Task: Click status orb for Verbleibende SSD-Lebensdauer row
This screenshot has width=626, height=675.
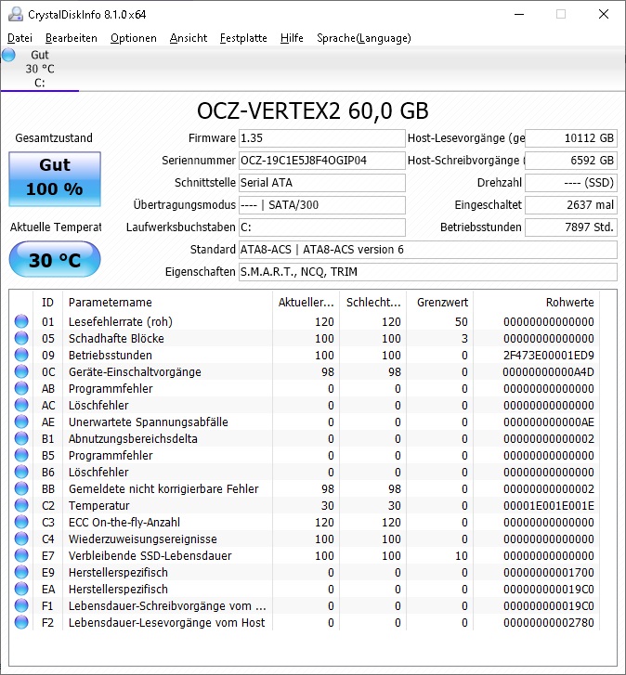Action: (x=21, y=555)
